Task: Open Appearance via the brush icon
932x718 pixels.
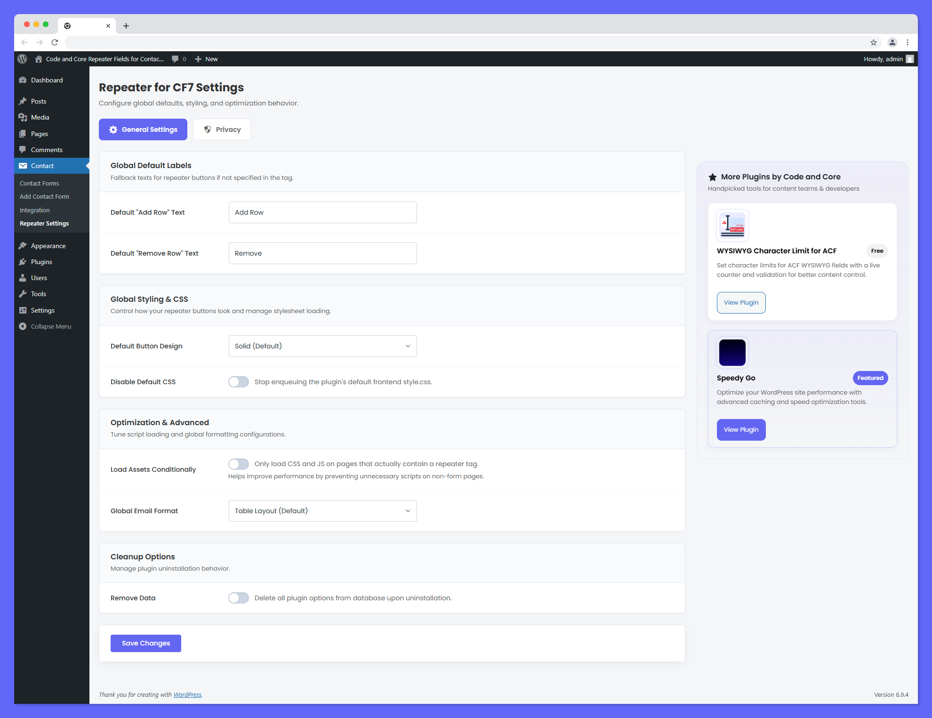Action: tap(23, 245)
